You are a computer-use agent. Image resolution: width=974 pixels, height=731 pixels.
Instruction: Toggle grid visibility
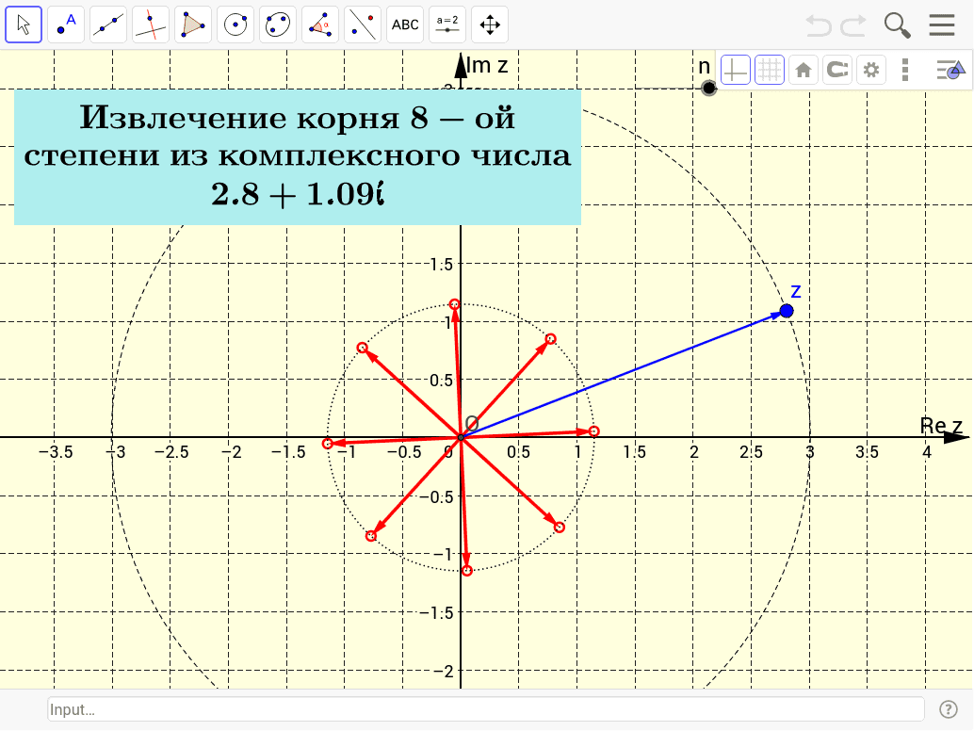tap(769, 70)
